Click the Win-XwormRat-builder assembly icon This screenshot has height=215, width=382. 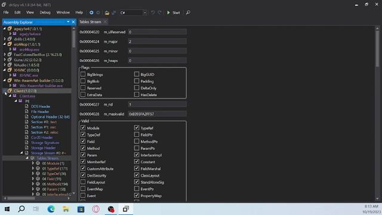10,81
